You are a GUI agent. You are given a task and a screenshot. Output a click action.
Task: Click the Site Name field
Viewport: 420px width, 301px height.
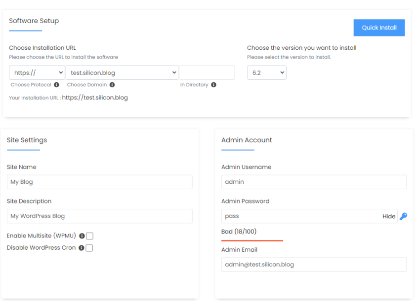(x=100, y=182)
